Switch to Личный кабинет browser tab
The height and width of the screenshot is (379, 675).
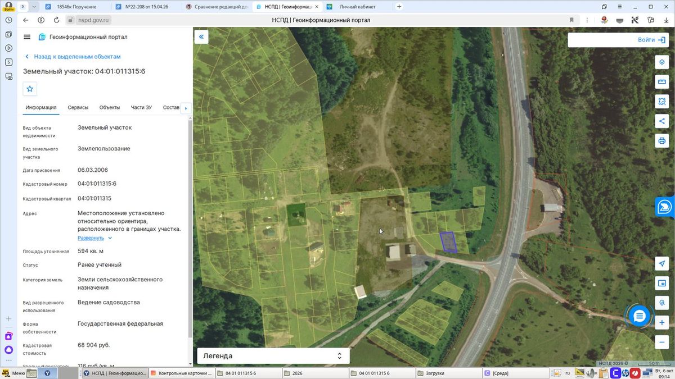coord(358,7)
